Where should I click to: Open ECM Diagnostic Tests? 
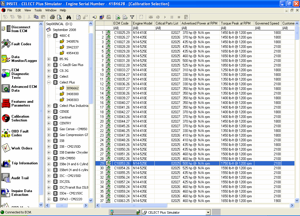tap(15, 74)
